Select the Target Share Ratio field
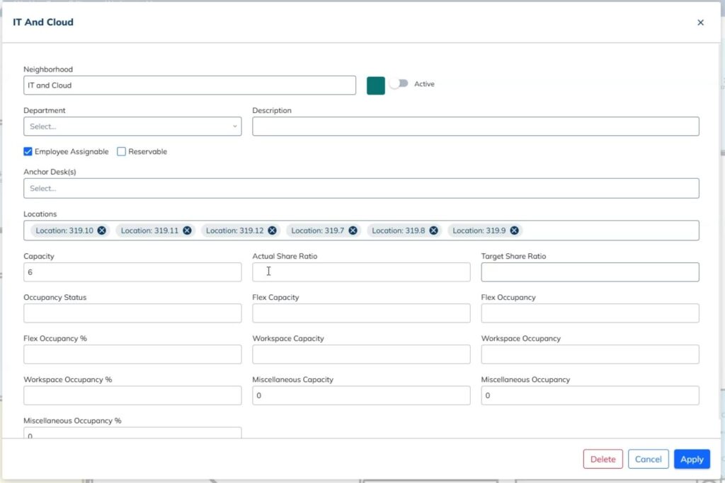Viewport: 725px width, 483px height. 590,272
